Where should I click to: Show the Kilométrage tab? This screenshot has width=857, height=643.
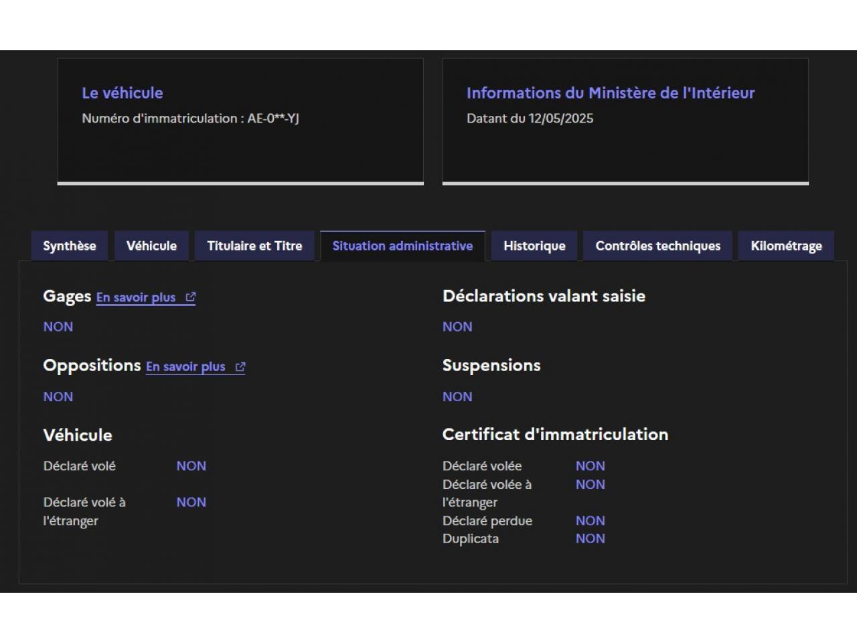point(786,246)
